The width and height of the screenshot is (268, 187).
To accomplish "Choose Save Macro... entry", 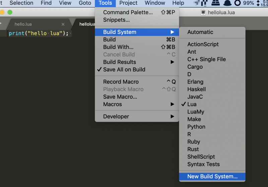I will (x=137, y=97).
